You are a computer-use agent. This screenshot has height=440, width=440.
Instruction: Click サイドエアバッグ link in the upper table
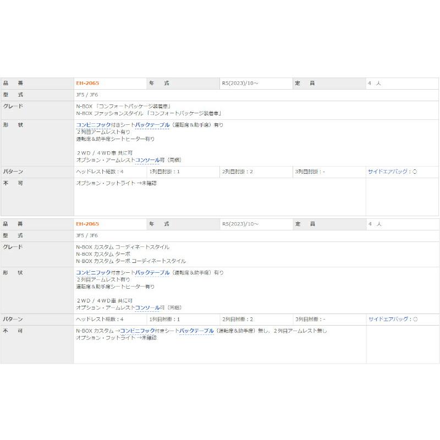pos(389,172)
